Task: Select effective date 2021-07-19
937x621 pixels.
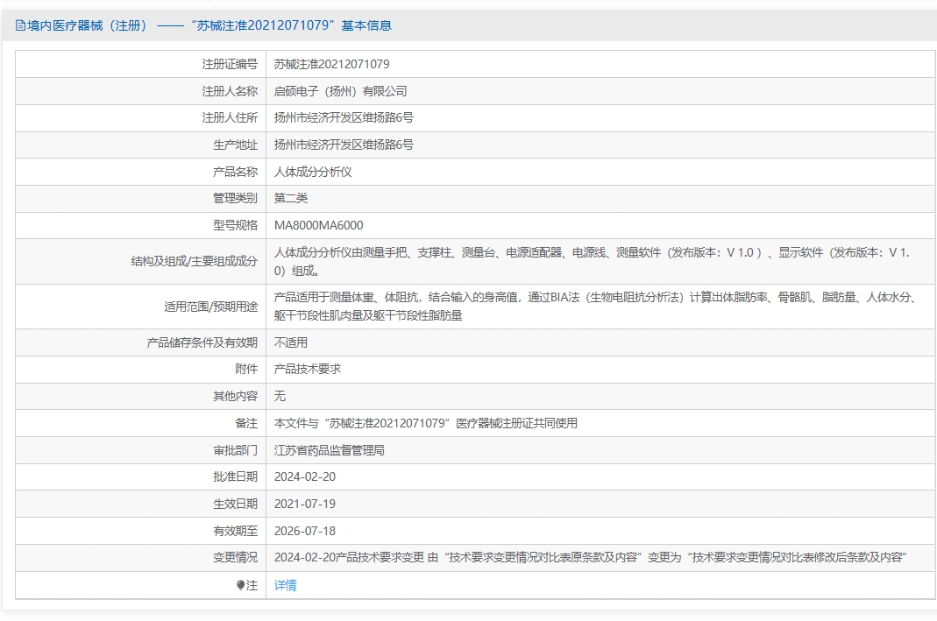Action: [305, 504]
